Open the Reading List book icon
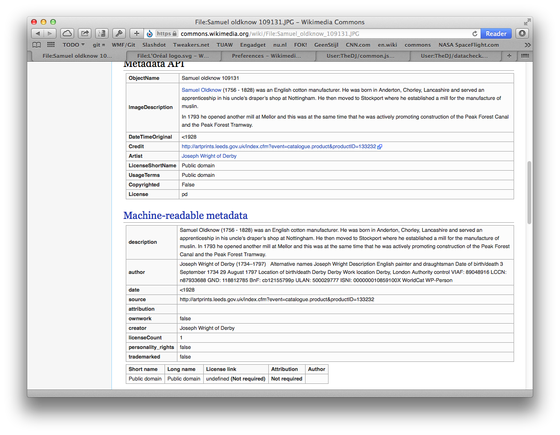Image resolution: width=560 pixels, height=435 pixels. pos(36,45)
